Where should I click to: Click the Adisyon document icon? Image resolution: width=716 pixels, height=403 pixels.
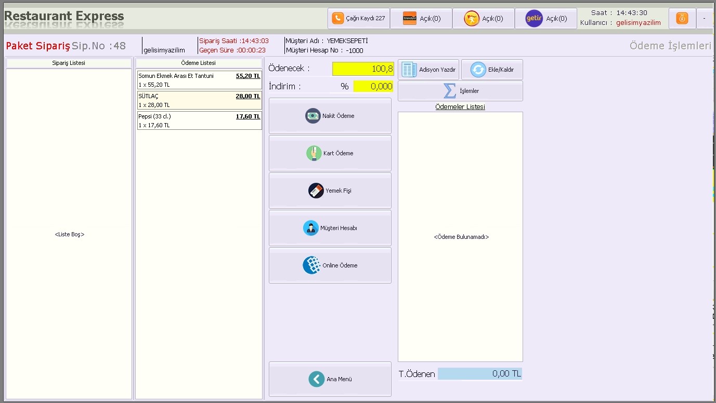(x=409, y=70)
